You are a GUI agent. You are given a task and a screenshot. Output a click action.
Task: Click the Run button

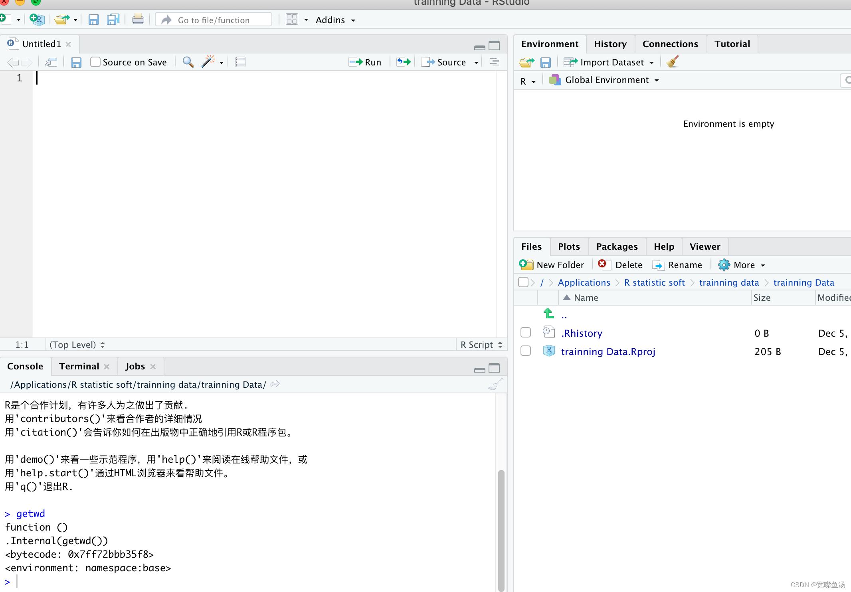[365, 62]
